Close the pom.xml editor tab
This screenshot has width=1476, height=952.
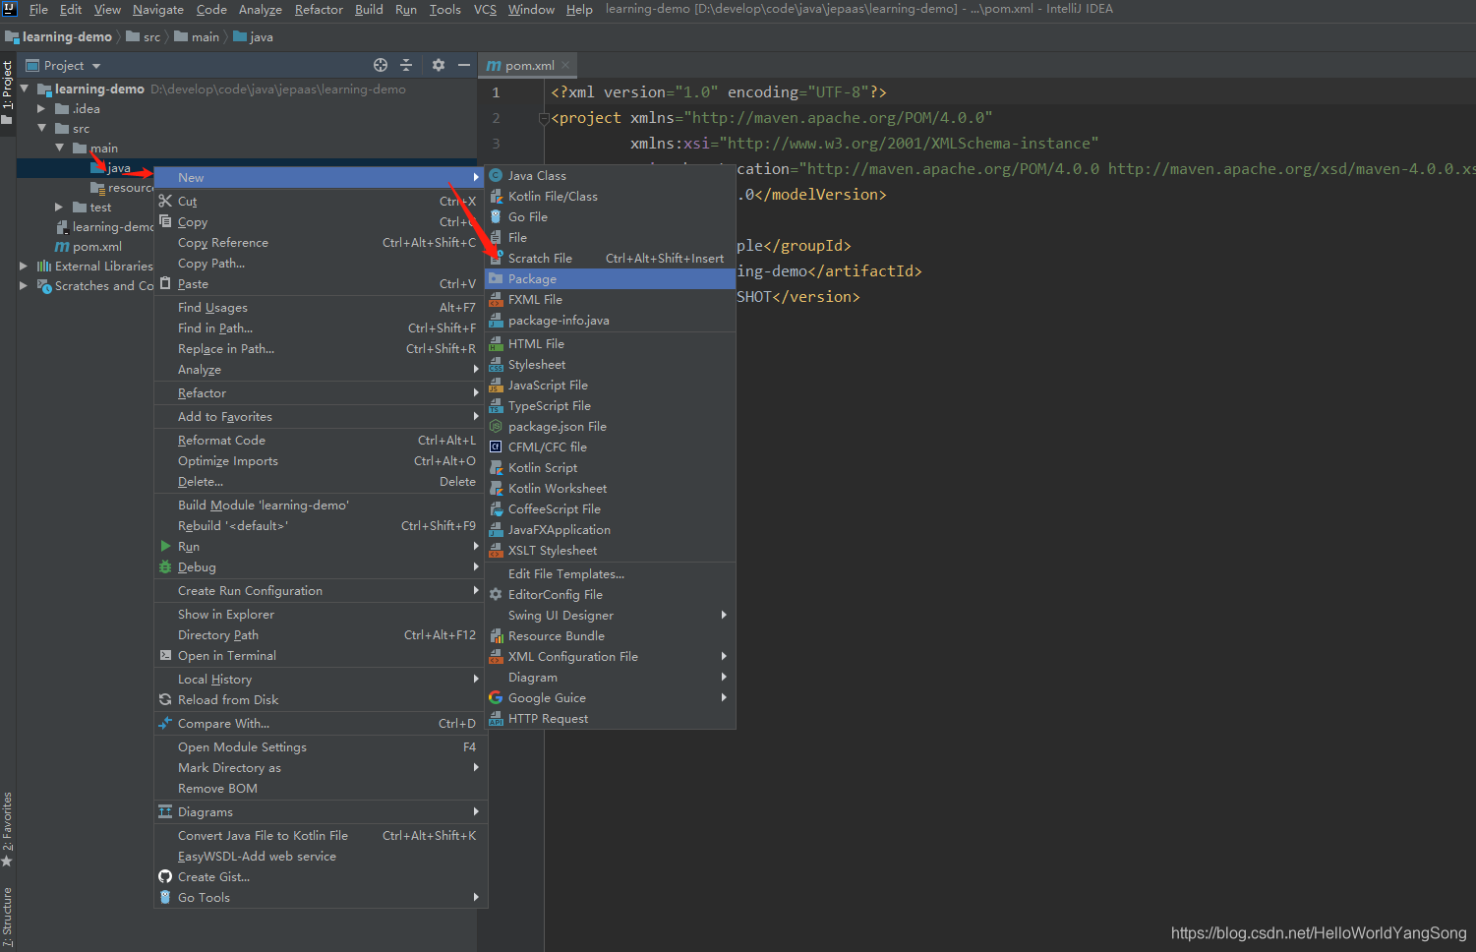[566, 66]
